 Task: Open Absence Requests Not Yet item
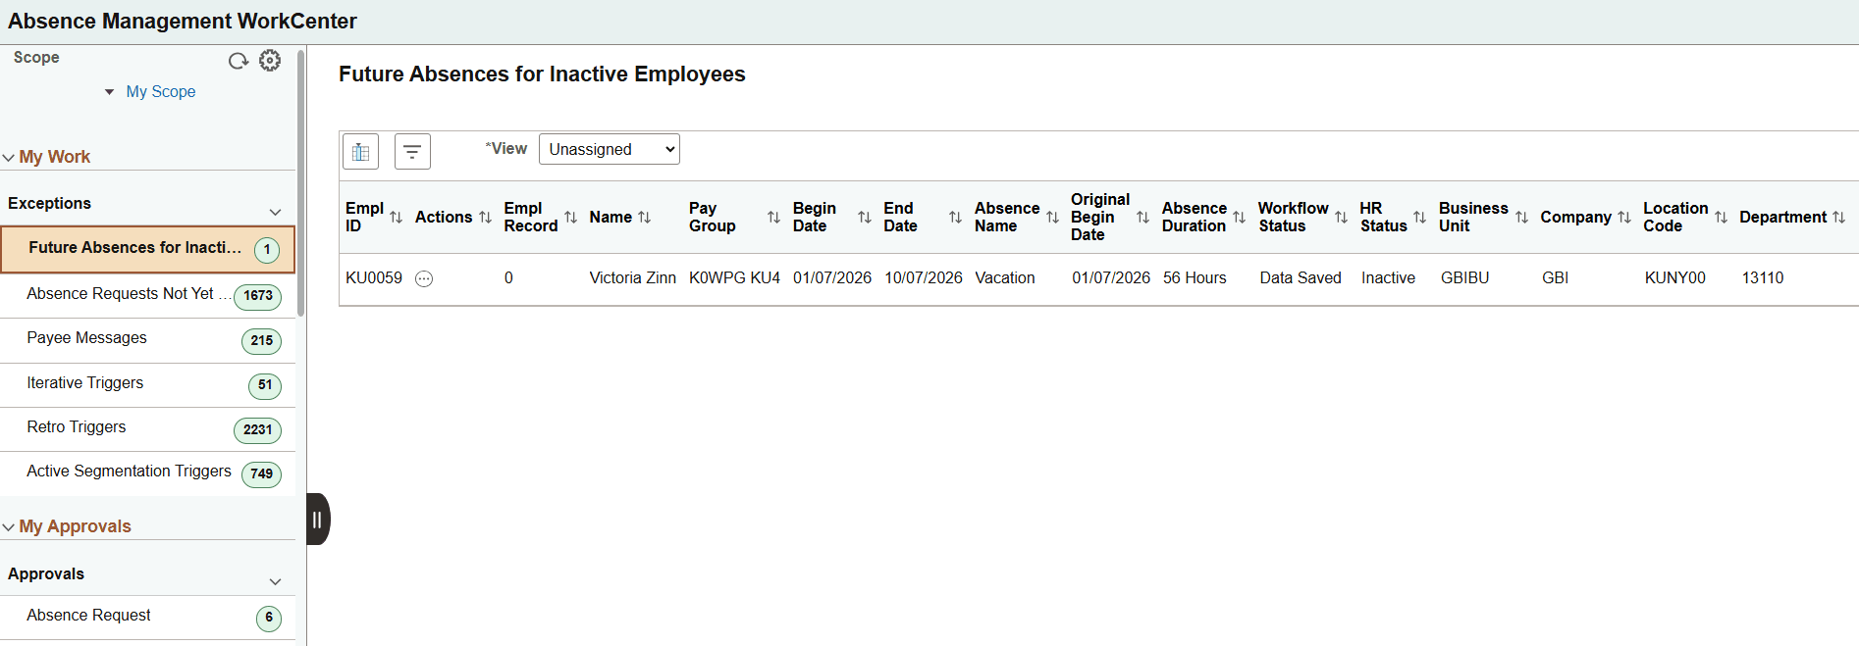point(147,295)
